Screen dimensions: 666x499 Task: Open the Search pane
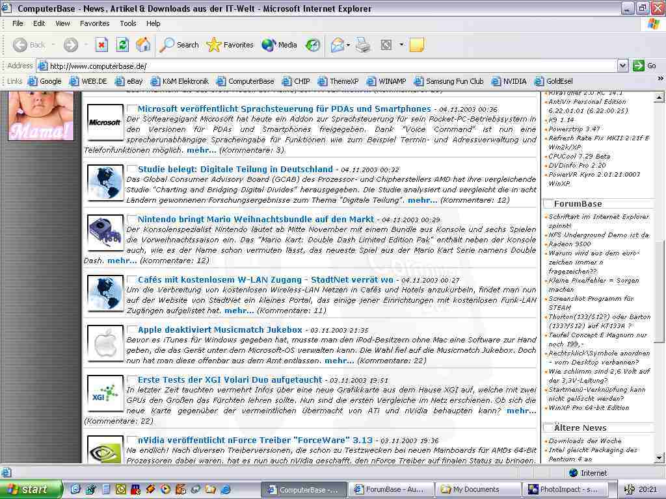click(180, 45)
